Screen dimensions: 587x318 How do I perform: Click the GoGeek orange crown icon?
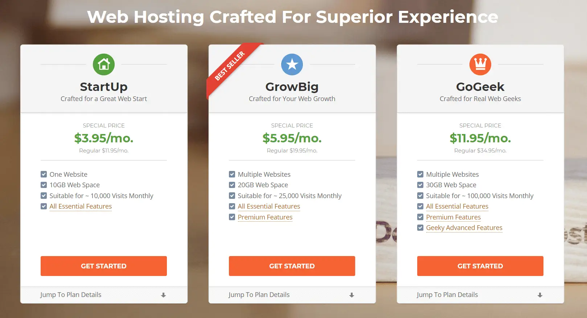point(480,64)
